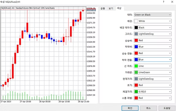Open the 테마 Green on Black dropdown

(x=153, y=15)
